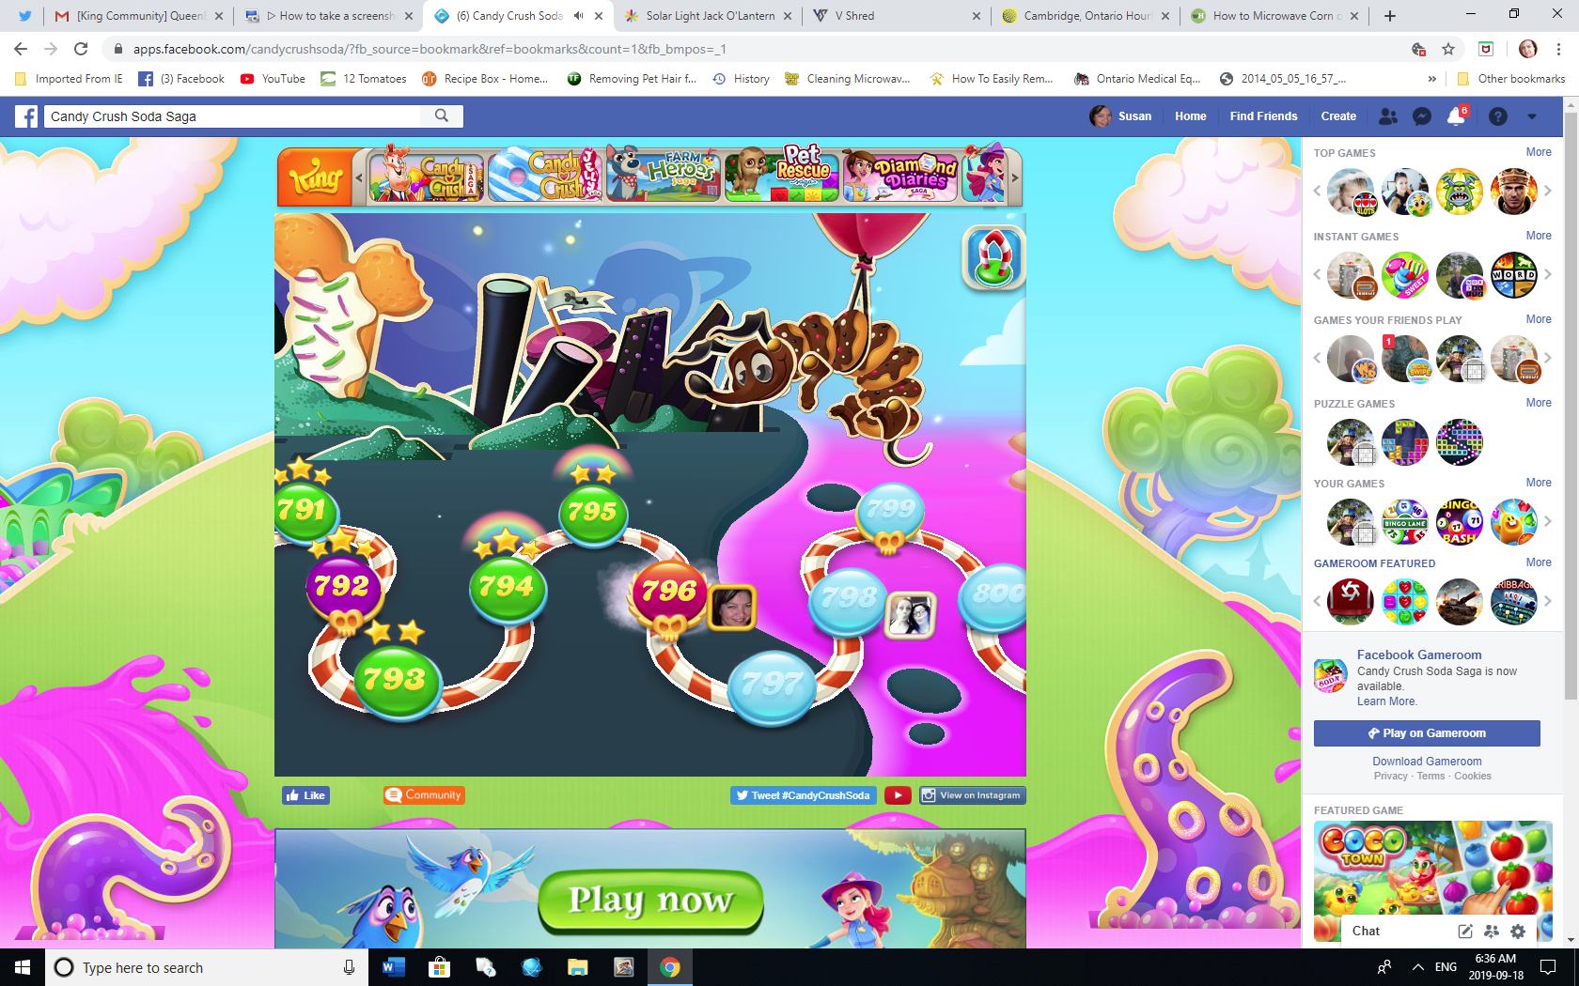This screenshot has height=986, width=1579.
Task: Expand Facebook account dropdown arrow
Action: coord(1532,116)
